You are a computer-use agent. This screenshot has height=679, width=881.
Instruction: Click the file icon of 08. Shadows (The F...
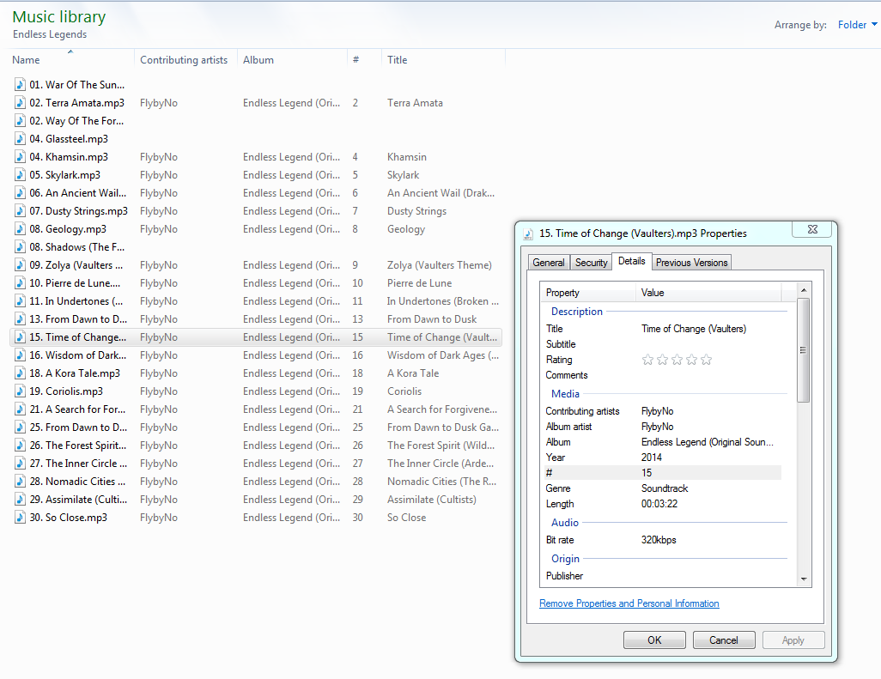[21, 247]
